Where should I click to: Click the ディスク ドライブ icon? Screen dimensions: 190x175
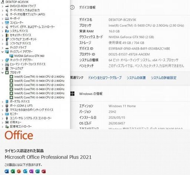[x=7, y=48]
